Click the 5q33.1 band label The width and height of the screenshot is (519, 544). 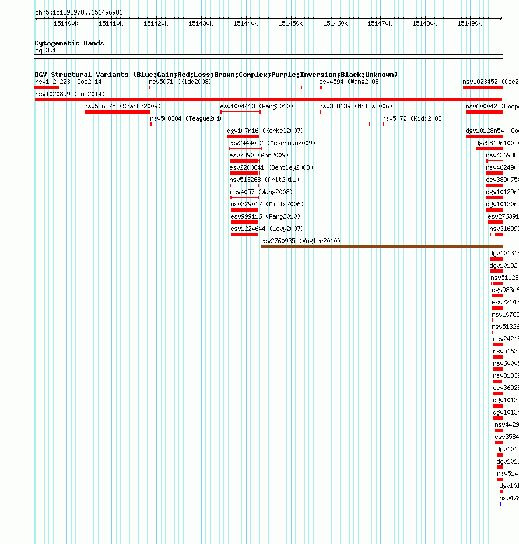tap(45, 50)
